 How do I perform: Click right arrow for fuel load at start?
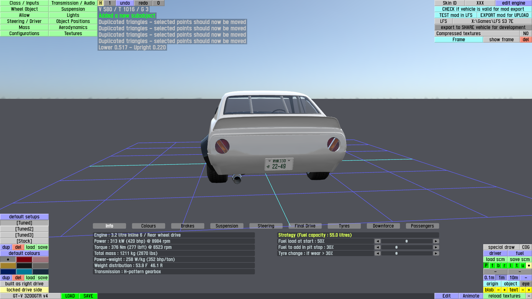(436, 241)
